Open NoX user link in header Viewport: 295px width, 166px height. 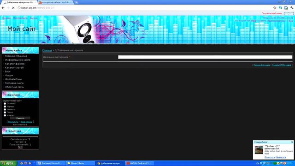[254, 21]
